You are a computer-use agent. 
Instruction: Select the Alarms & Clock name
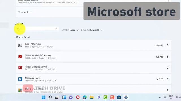[x=32, y=78]
